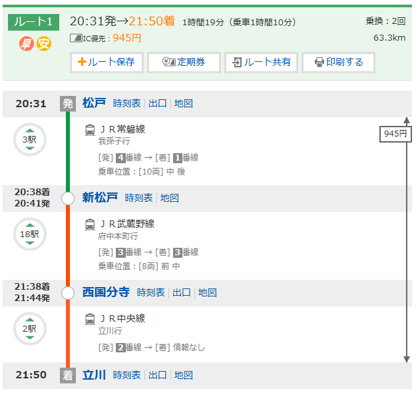This screenshot has height=395, width=418.
Task: Click the ルート保存 button
Action: click(106, 63)
